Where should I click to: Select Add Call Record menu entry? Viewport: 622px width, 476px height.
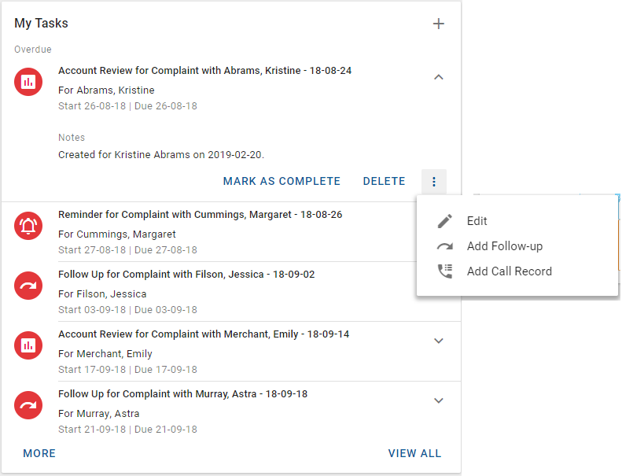point(509,271)
